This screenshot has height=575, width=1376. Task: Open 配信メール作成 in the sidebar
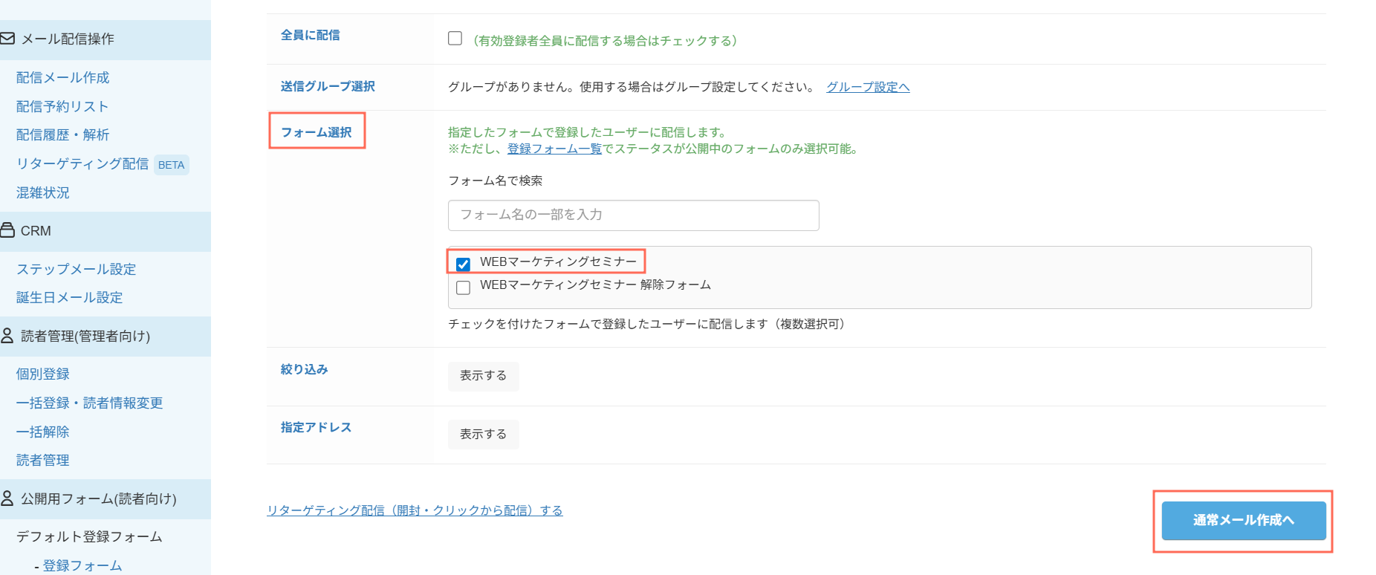pyautogui.click(x=62, y=77)
